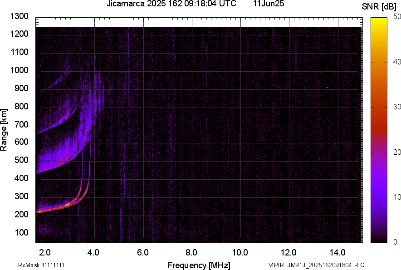Click the SNR colorbar gradient strip

pyautogui.click(x=379, y=130)
